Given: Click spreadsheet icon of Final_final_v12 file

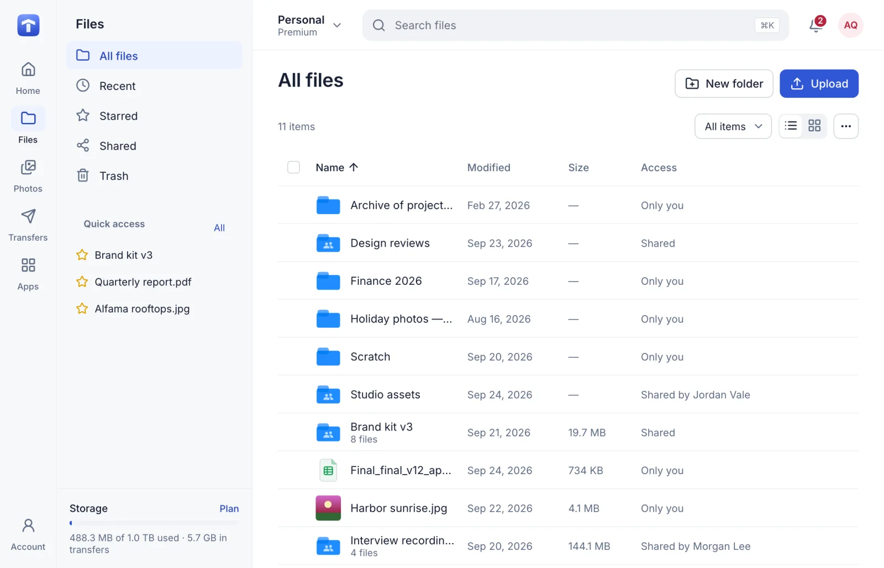Looking at the screenshot, I should (x=328, y=470).
